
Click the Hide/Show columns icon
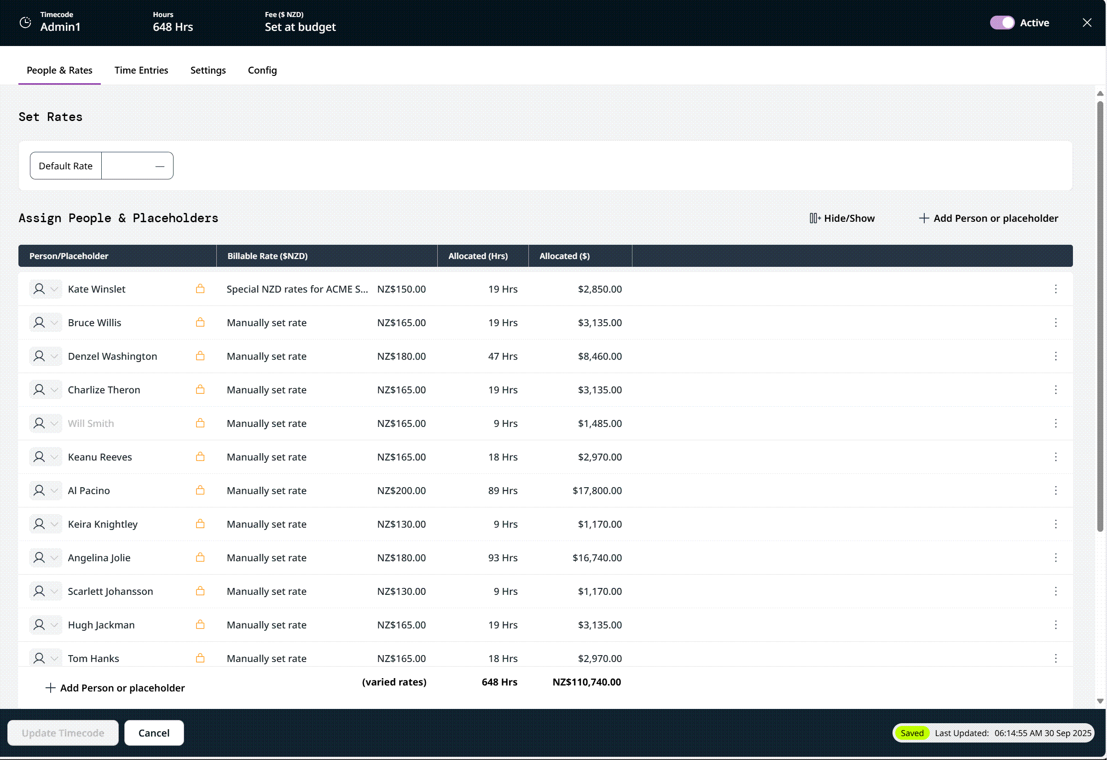pyautogui.click(x=815, y=218)
